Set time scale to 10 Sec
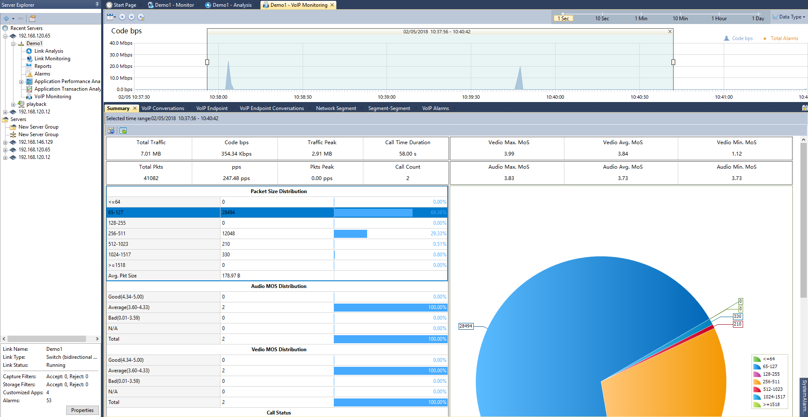 coord(602,18)
